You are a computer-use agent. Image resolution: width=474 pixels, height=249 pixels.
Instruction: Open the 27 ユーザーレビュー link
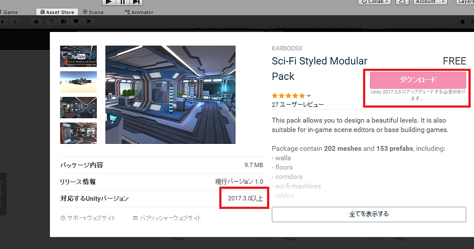click(x=297, y=105)
